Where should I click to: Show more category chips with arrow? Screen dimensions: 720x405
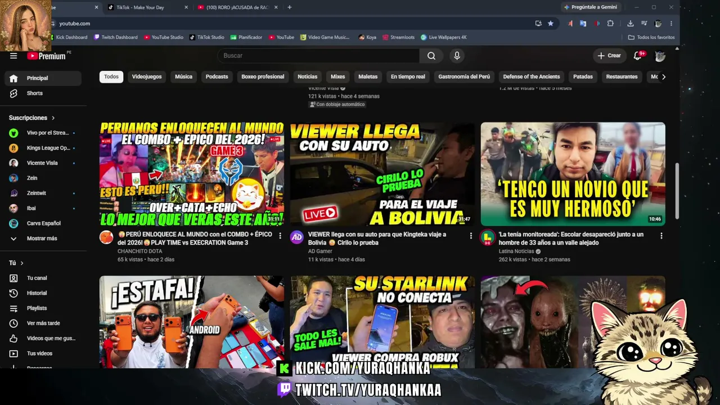point(664,77)
